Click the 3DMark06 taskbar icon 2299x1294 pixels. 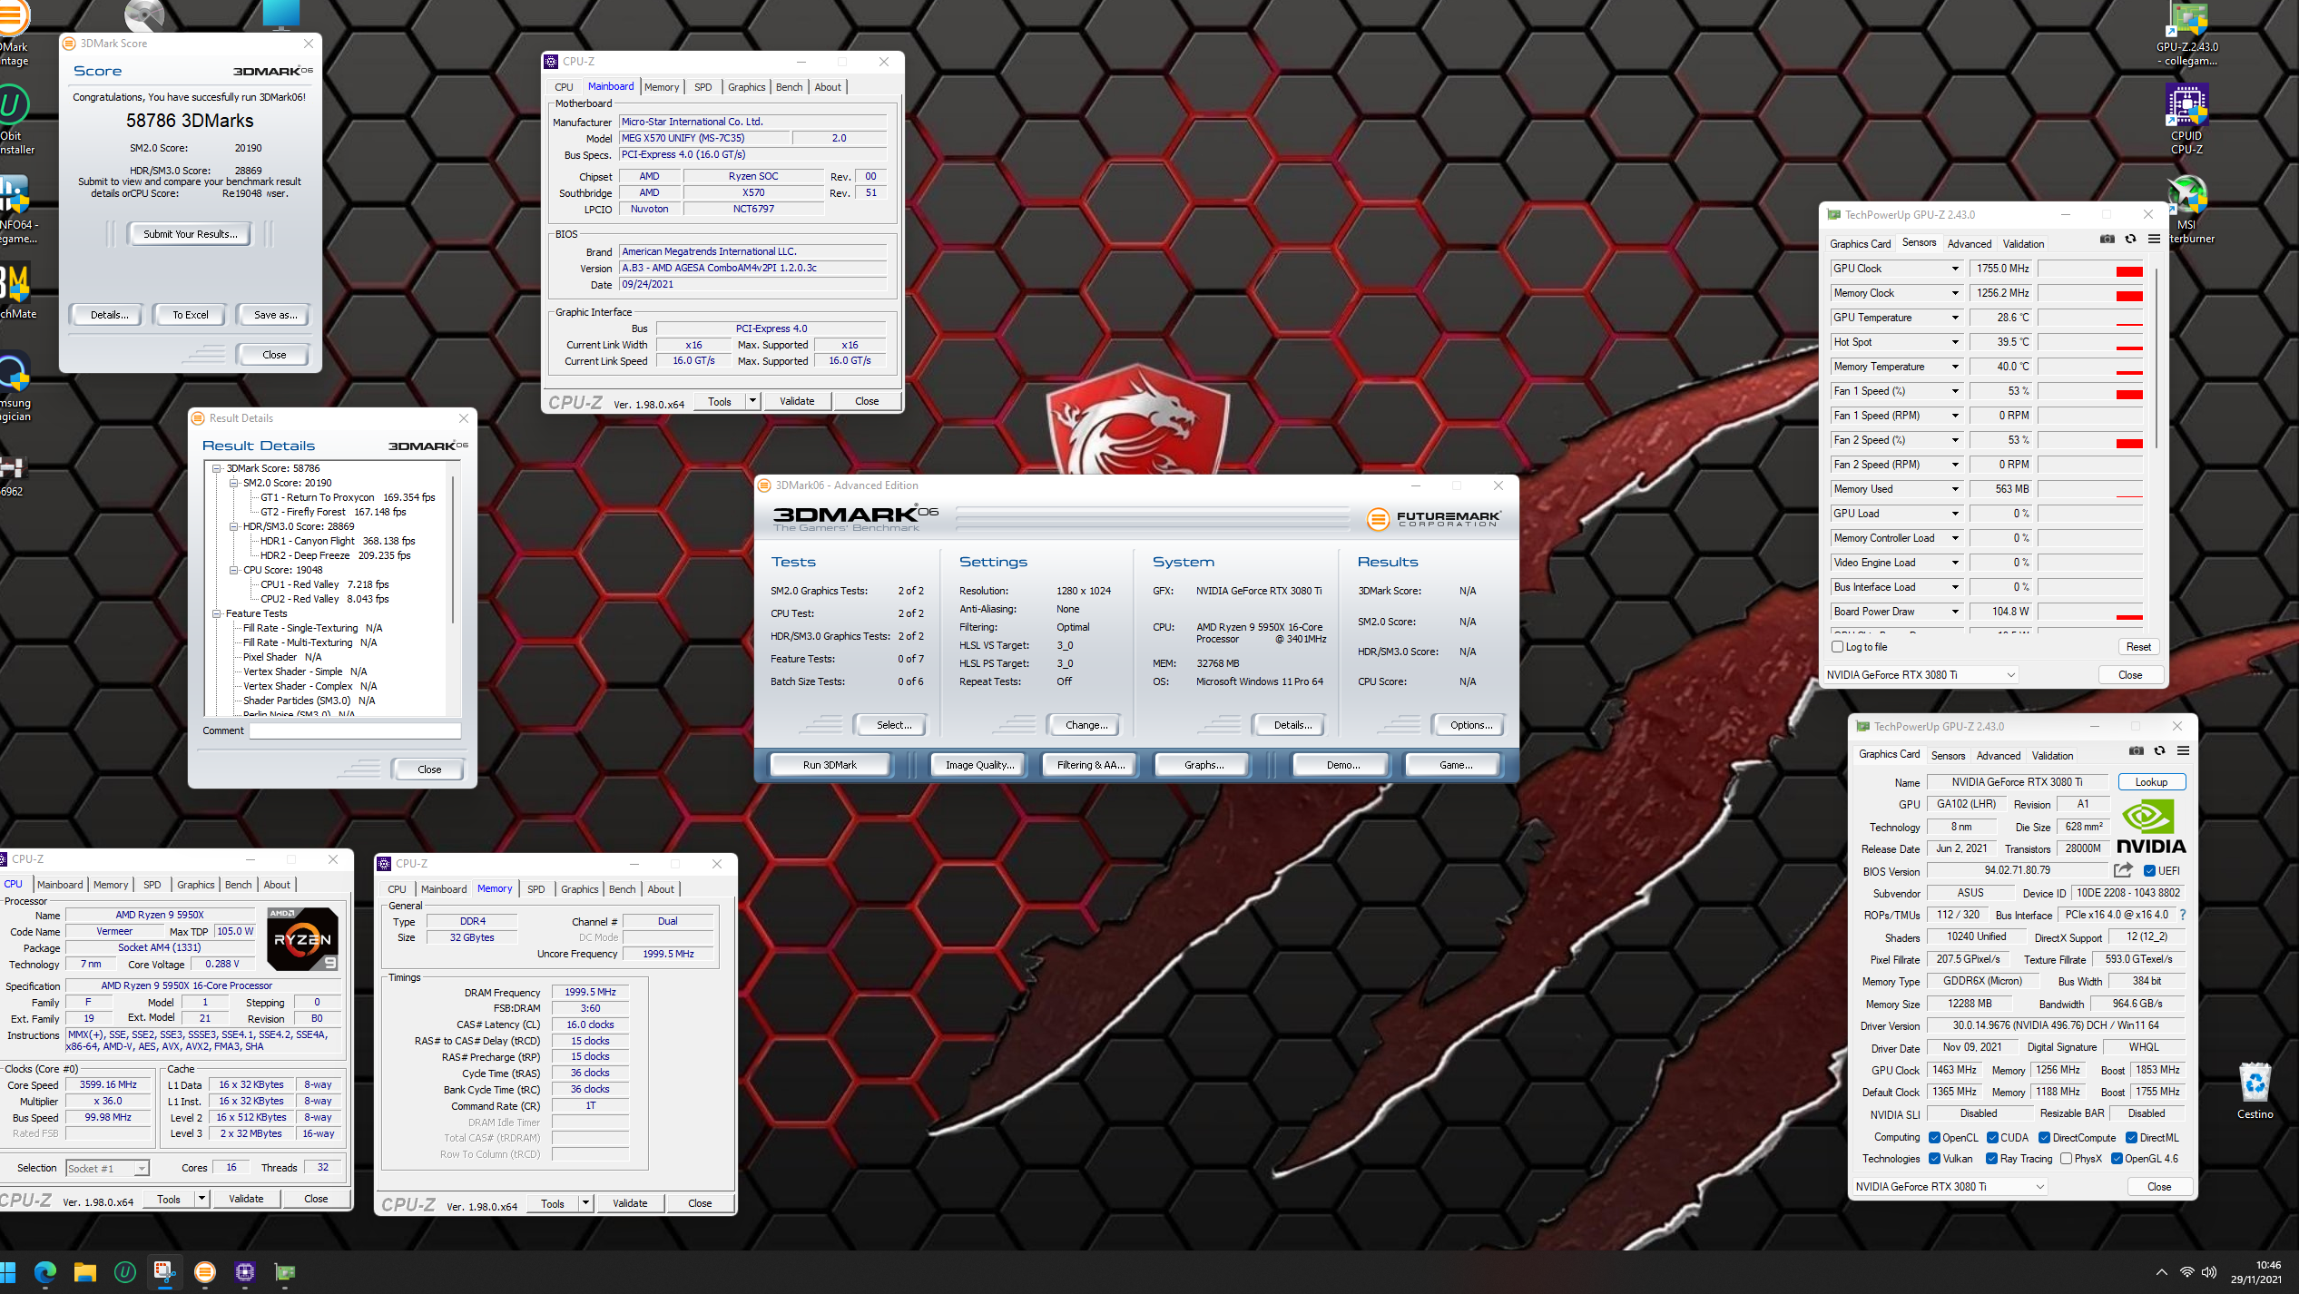(205, 1272)
